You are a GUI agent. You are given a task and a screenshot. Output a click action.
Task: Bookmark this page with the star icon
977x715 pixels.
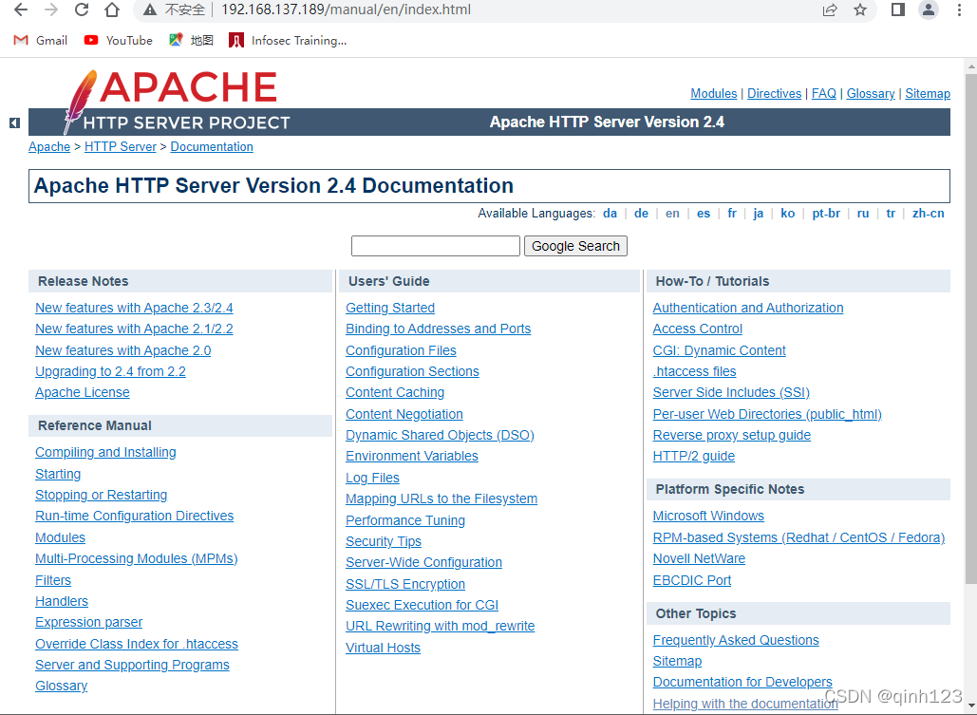860,10
